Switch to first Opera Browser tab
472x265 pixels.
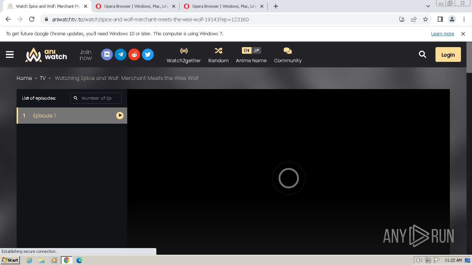(136, 6)
